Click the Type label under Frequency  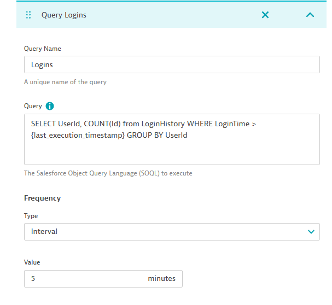pos(31,216)
